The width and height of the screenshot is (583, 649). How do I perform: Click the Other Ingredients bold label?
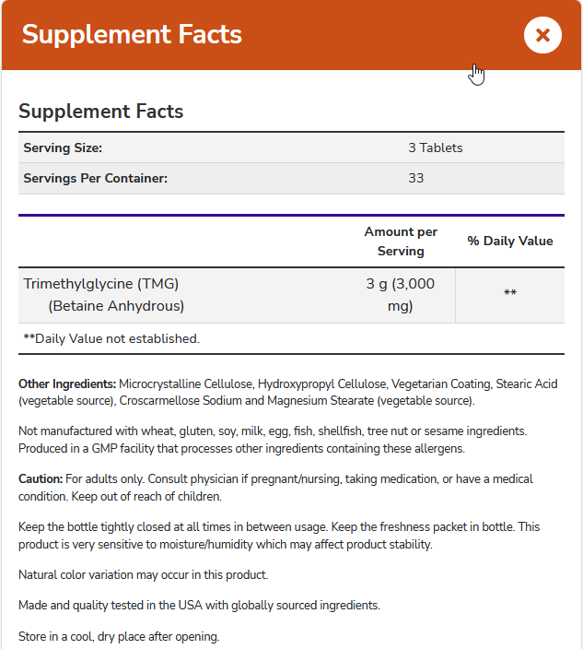click(67, 383)
